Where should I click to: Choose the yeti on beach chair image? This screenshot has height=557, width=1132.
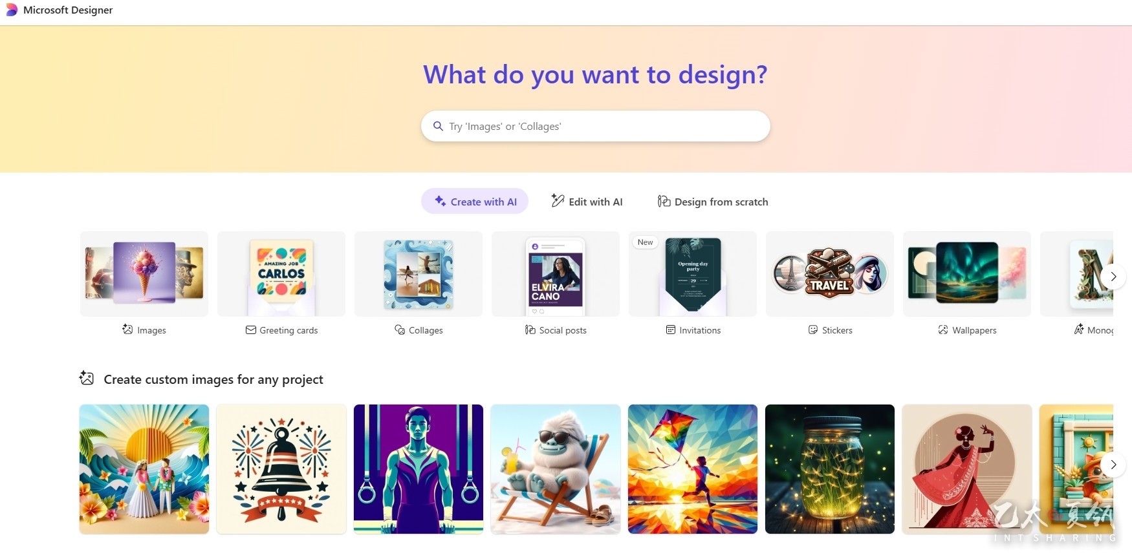click(x=556, y=469)
